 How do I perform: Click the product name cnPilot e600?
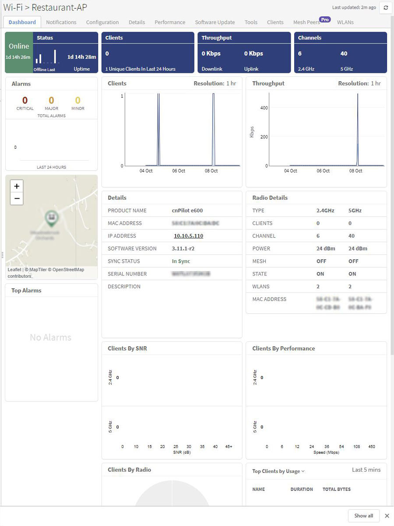tap(187, 210)
